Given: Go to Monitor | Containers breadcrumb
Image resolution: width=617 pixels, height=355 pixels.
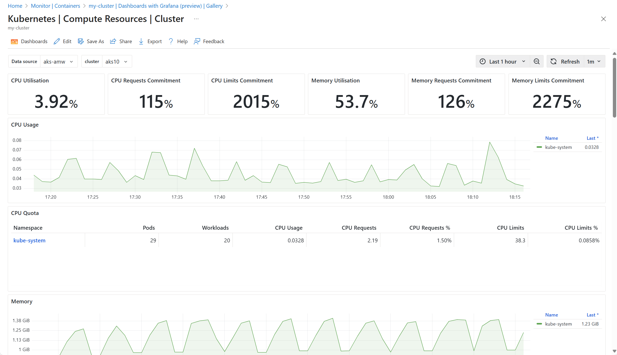Looking at the screenshot, I should [x=55, y=6].
